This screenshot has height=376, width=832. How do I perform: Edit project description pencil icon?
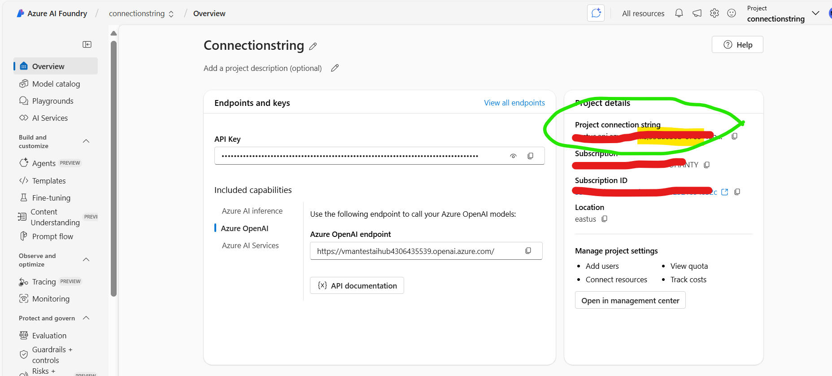(x=335, y=68)
